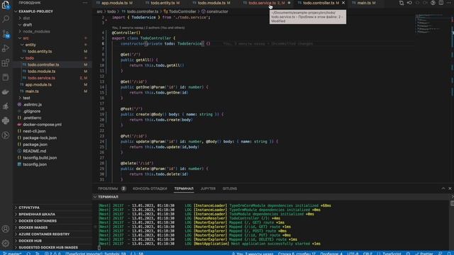454x255 pixels.
Task: Open Source Control view with pending badge
Action: point(6,33)
